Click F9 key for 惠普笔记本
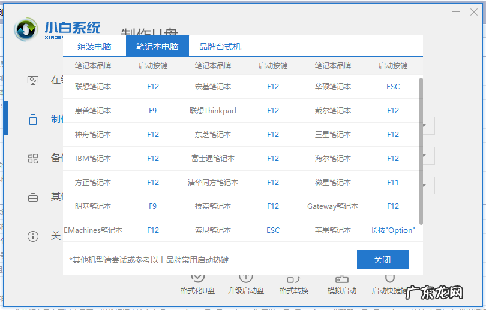 (152, 111)
